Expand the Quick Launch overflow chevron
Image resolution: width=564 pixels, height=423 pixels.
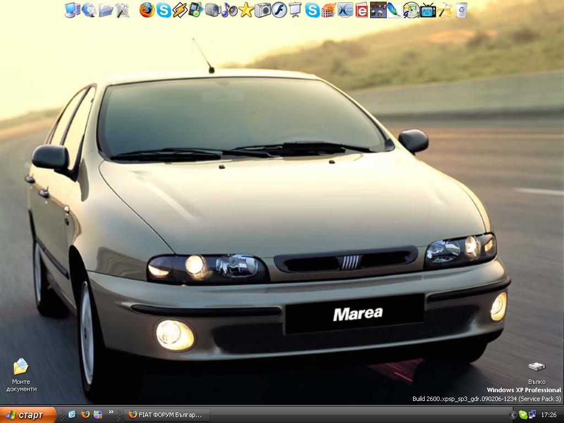(111, 412)
